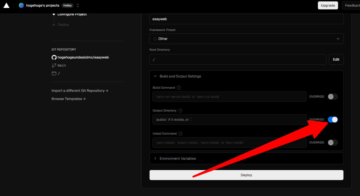Image resolution: width=360 pixels, height=196 pixels.
Task: Click the Install Command help icon
Action: [x=180, y=134]
